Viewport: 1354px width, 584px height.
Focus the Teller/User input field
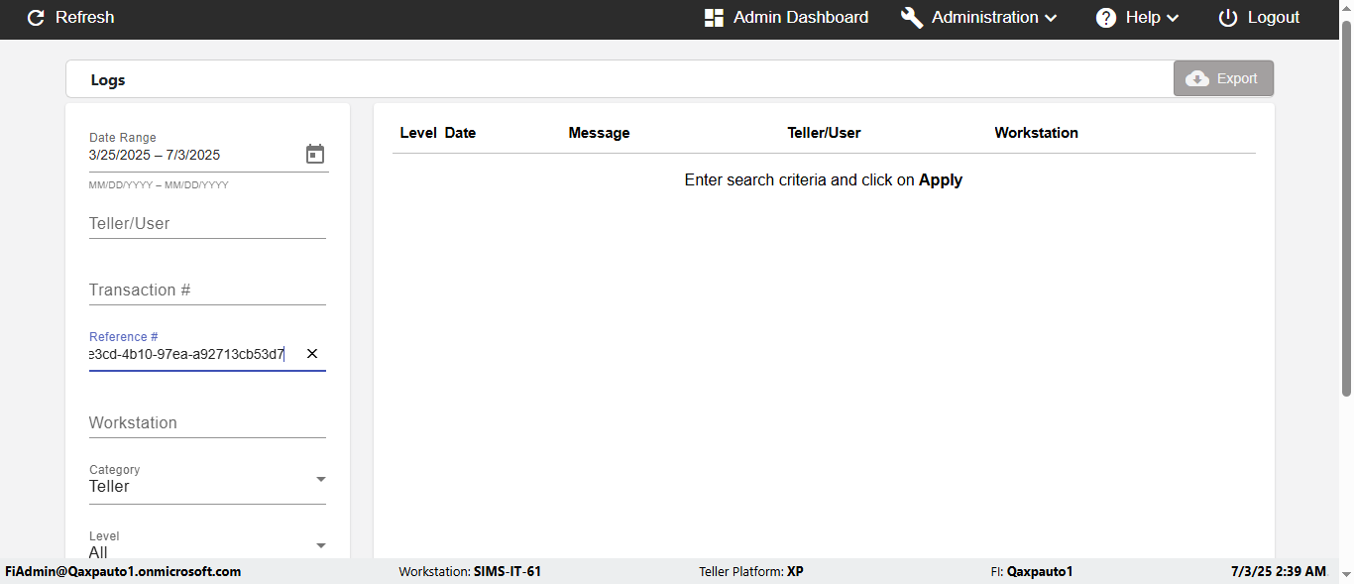(x=207, y=224)
